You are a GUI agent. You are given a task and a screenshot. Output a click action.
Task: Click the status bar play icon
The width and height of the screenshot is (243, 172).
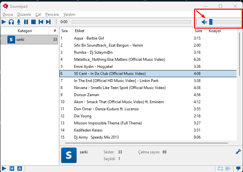point(4,168)
